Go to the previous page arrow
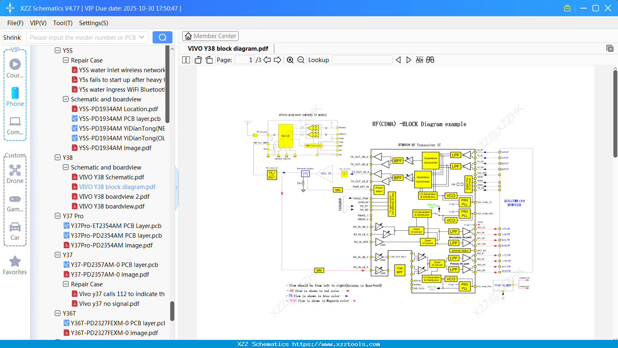This screenshot has width=618, height=348. point(267,60)
